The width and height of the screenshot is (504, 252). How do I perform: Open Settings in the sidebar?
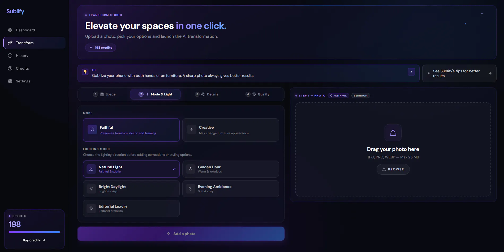34,81
